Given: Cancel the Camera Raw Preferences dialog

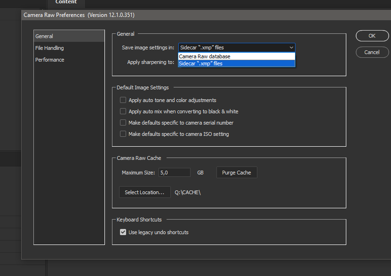Looking at the screenshot, I should point(372,52).
